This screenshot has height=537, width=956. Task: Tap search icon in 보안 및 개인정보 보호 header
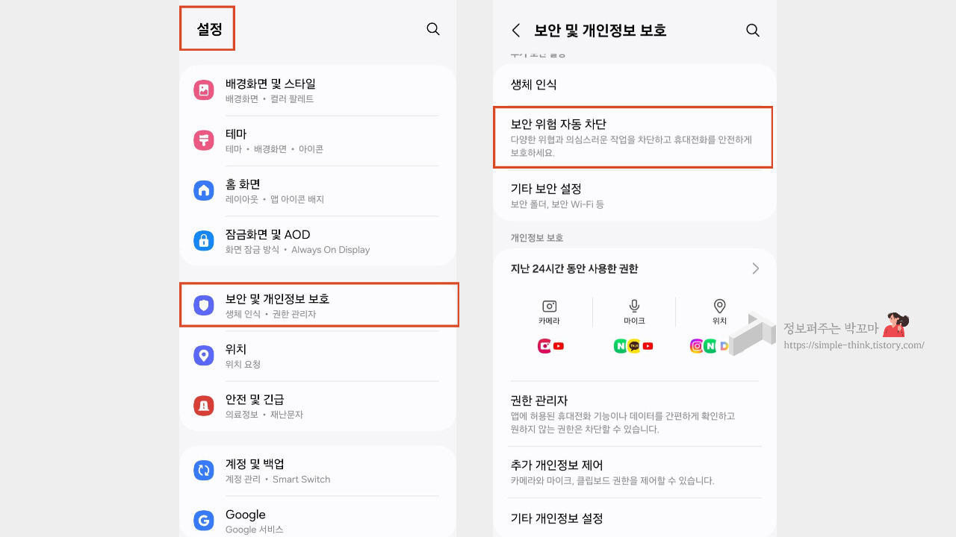[x=752, y=30]
